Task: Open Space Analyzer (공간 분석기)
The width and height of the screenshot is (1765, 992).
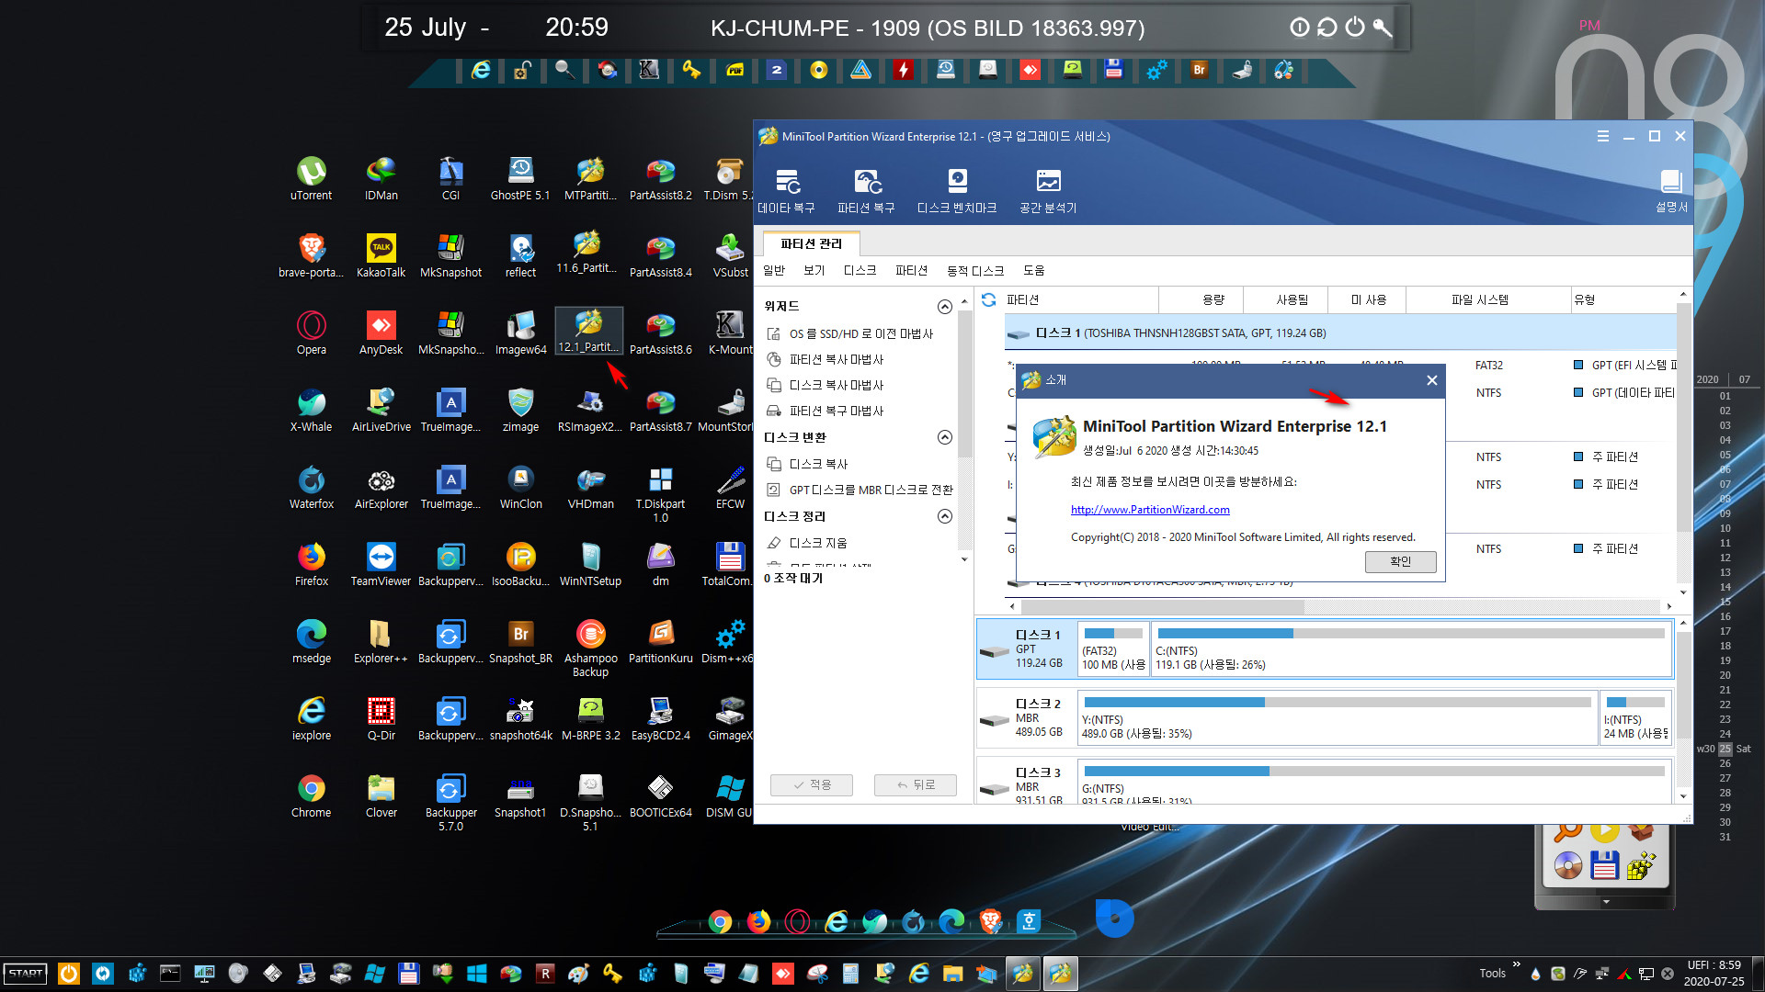Action: (x=1048, y=191)
